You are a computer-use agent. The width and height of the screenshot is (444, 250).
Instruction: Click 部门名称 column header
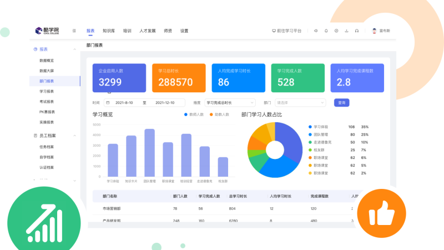pyautogui.click(x=110, y=196)
